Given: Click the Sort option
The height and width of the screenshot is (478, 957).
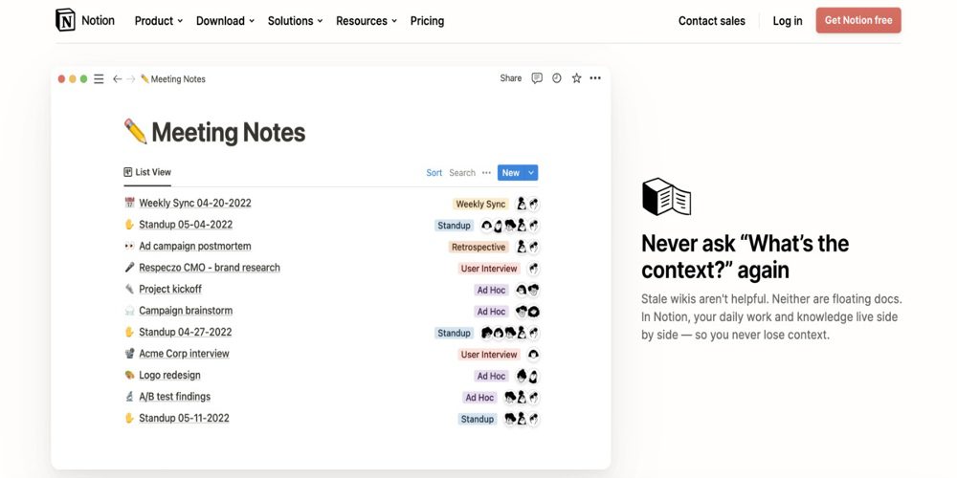Looking at the screenshot, I should coord(434,172).
